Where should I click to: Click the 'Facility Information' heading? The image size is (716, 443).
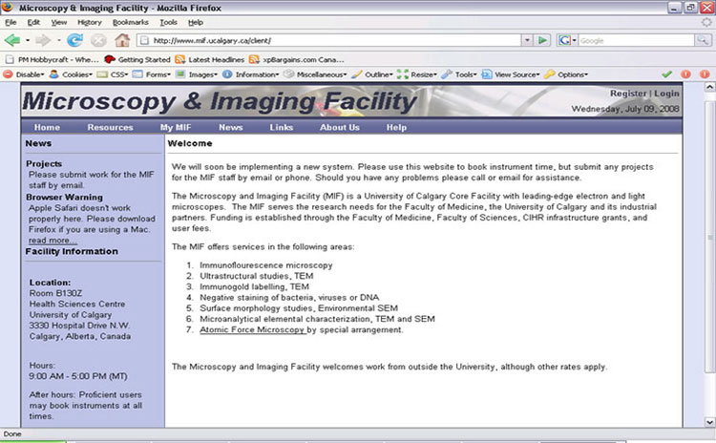[72, 251]
